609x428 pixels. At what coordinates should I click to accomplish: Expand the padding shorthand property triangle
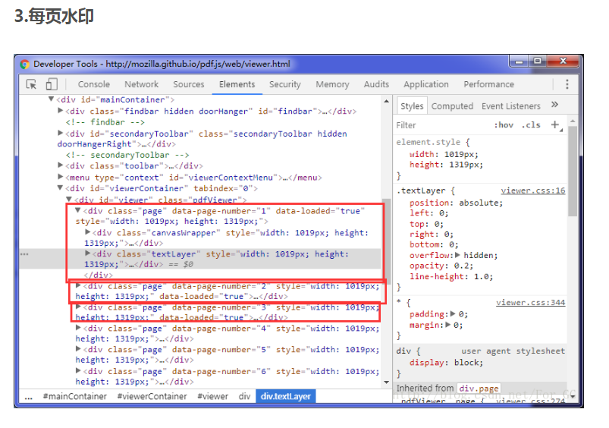453,313
